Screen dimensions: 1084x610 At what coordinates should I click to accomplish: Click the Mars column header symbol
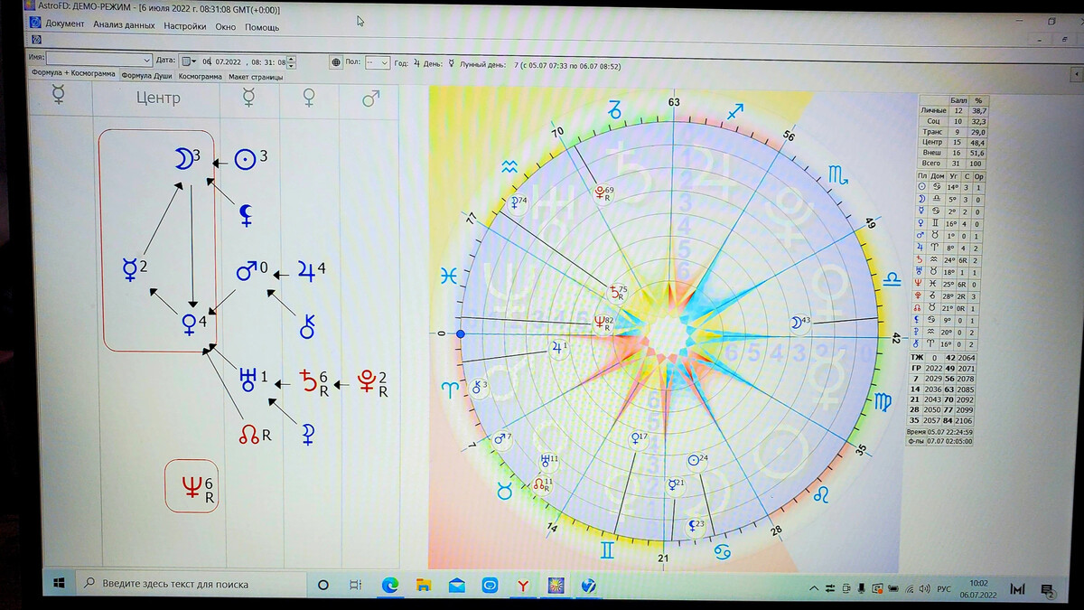(x=370, y=98)
